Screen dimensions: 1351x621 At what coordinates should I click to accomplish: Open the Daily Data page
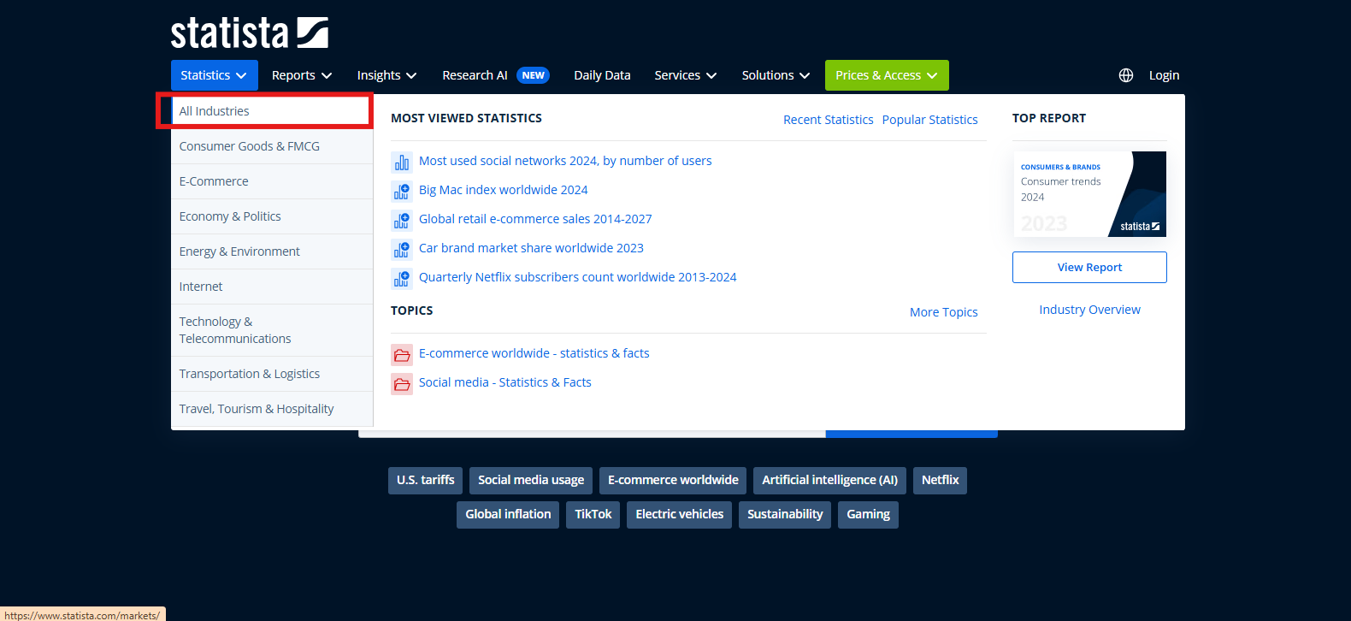coord(602,75)
